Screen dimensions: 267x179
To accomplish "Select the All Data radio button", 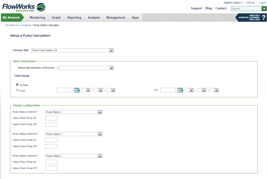I will pyautogui.click(x=17, y=85).
